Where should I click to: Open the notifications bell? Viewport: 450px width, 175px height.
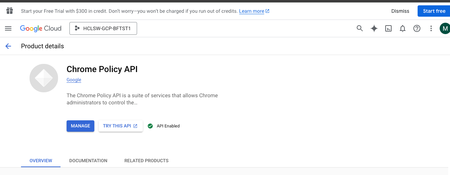403,28
